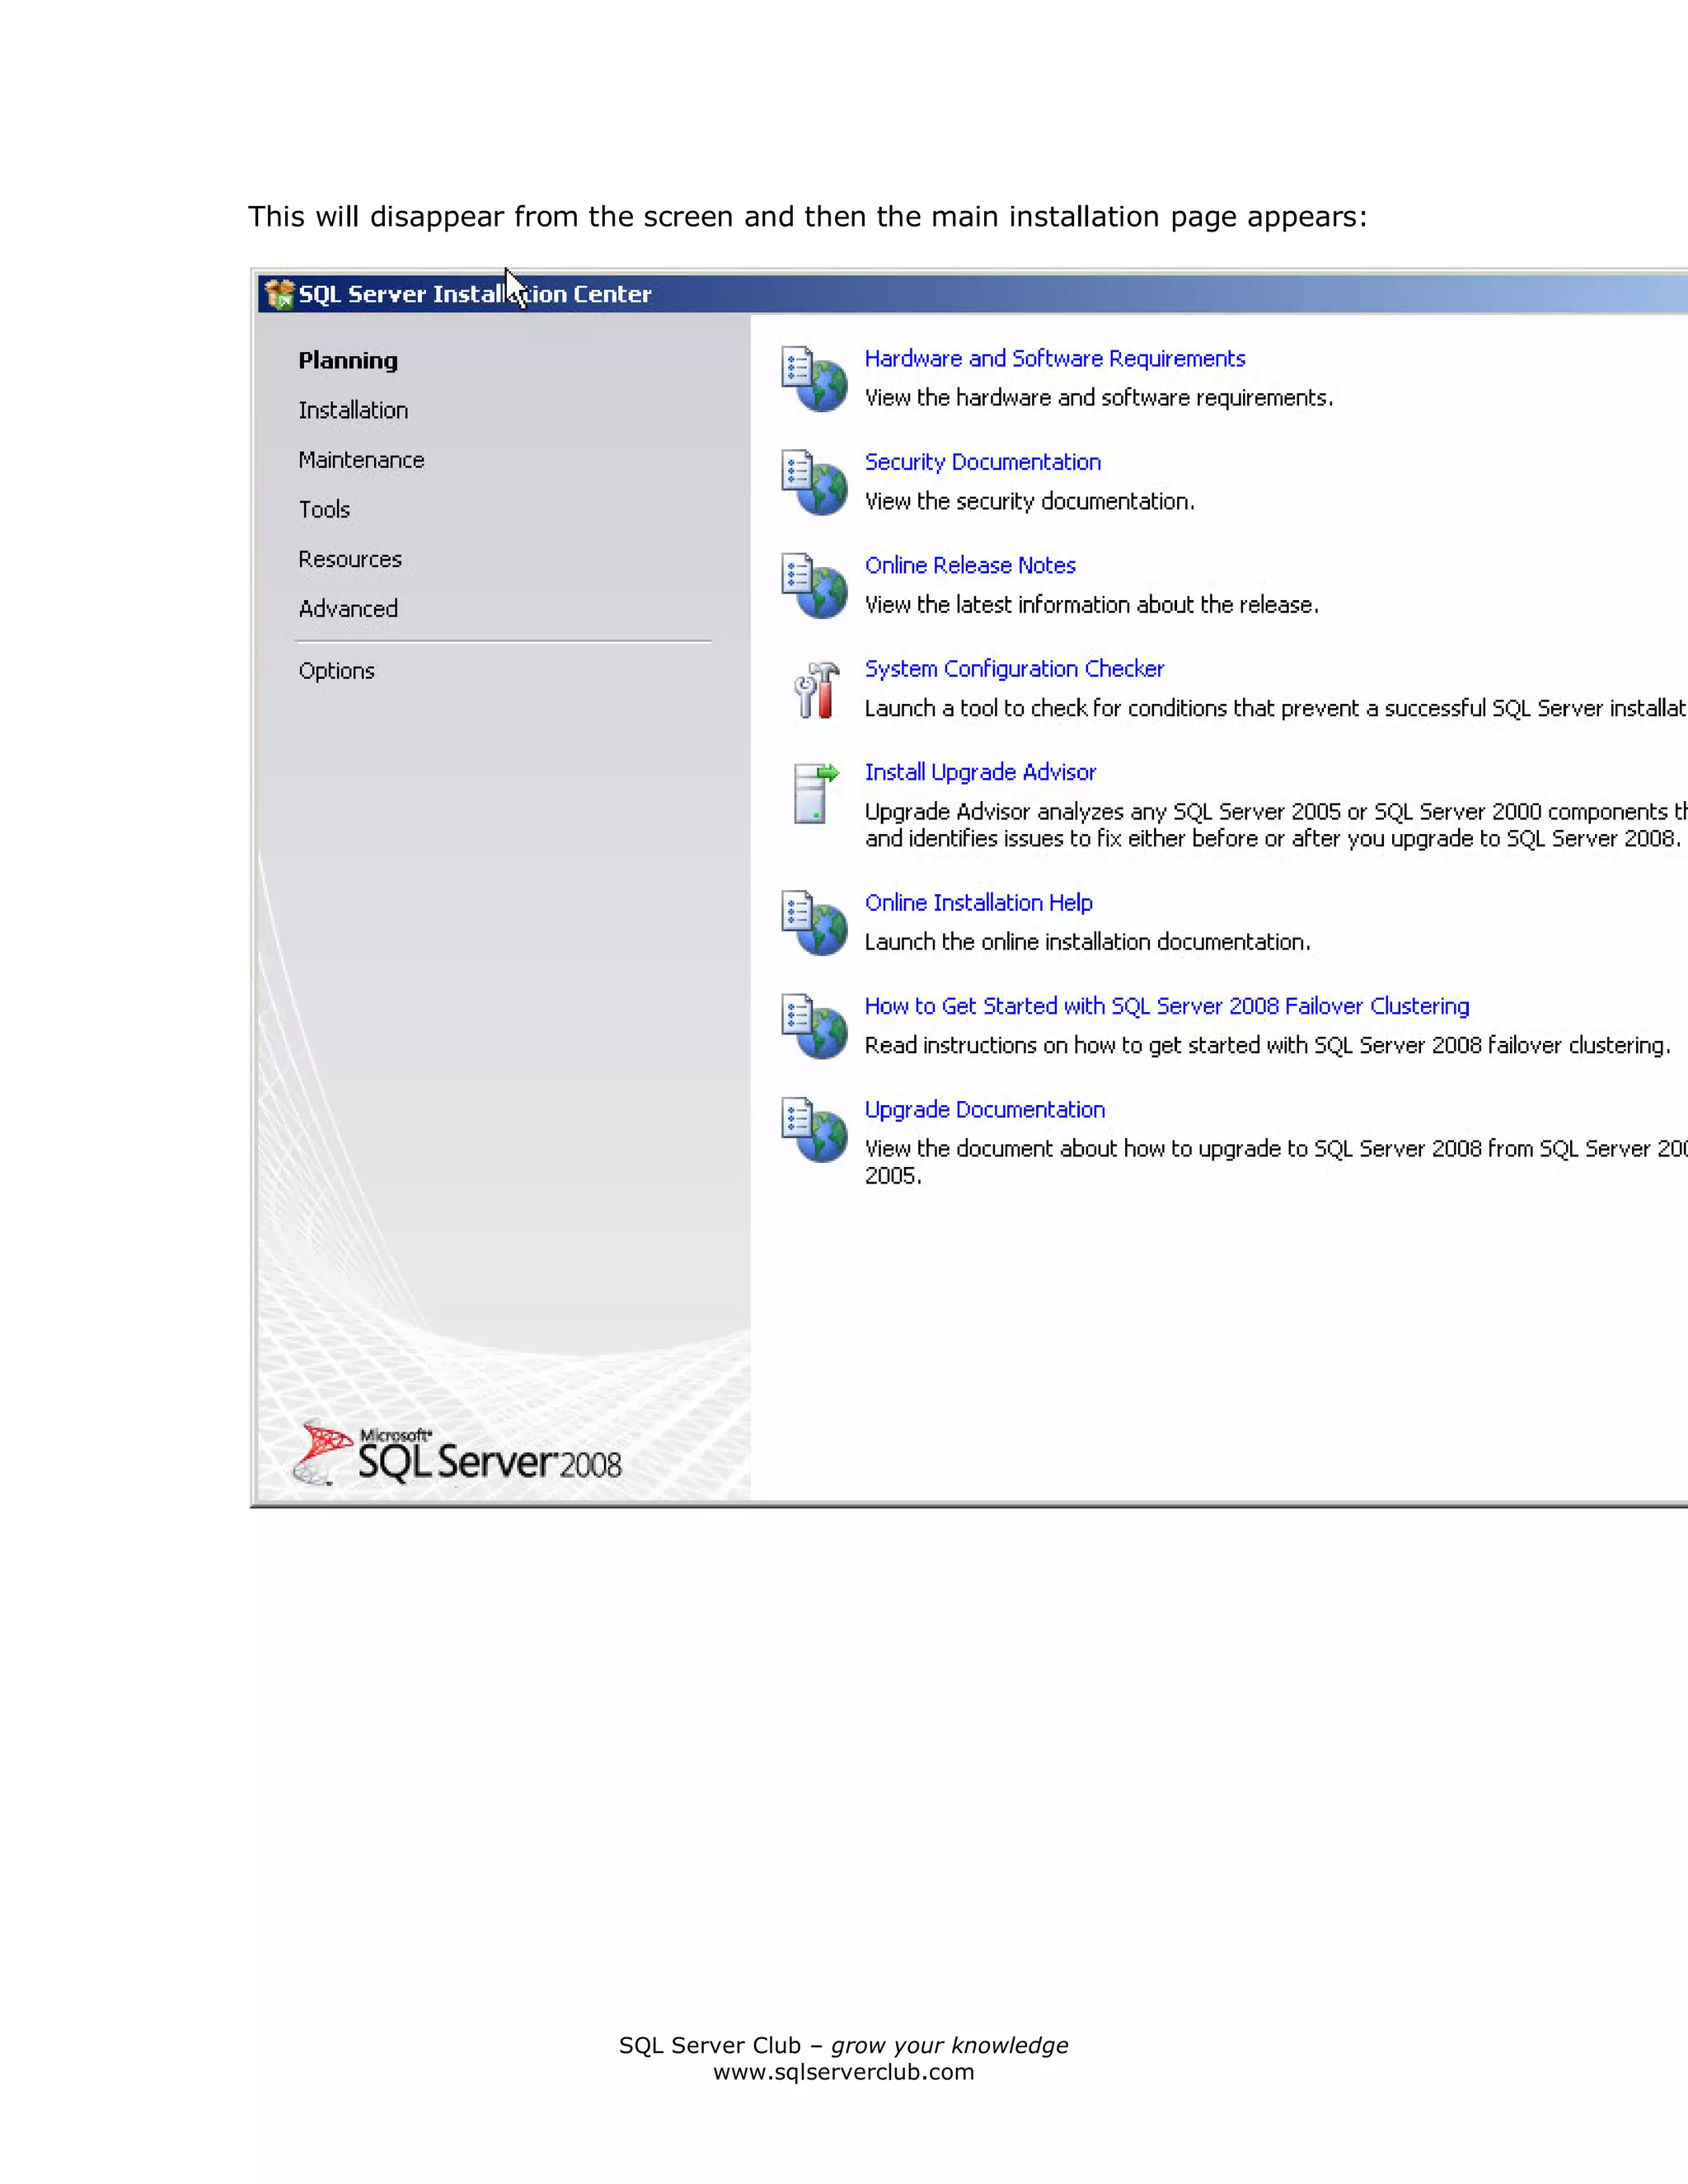
Task: Click 'View the security documentation.' description text
Action: click(x=1029, y=501)
